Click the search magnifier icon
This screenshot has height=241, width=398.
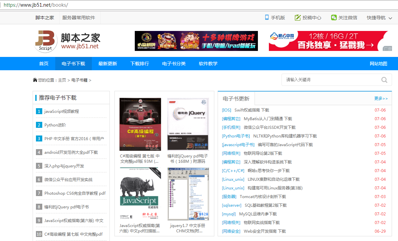point(384,80)
